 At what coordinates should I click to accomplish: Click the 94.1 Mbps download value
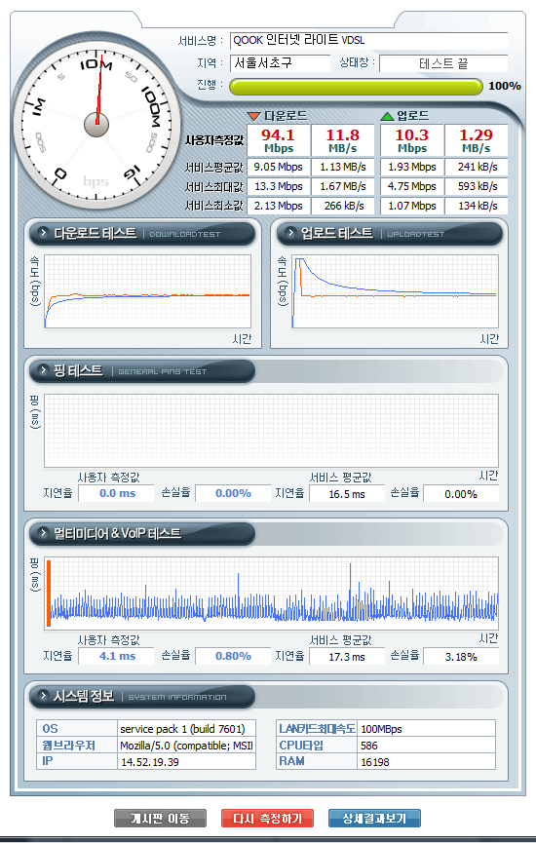click(x=279, y=140)
